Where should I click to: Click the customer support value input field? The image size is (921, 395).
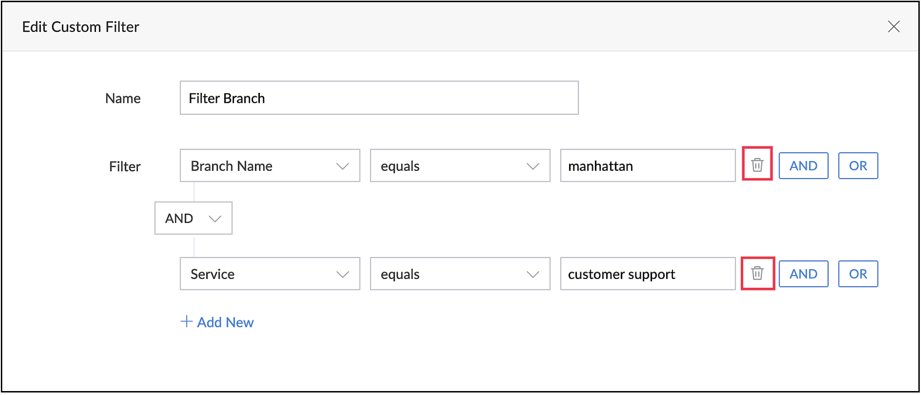[647, 274]
